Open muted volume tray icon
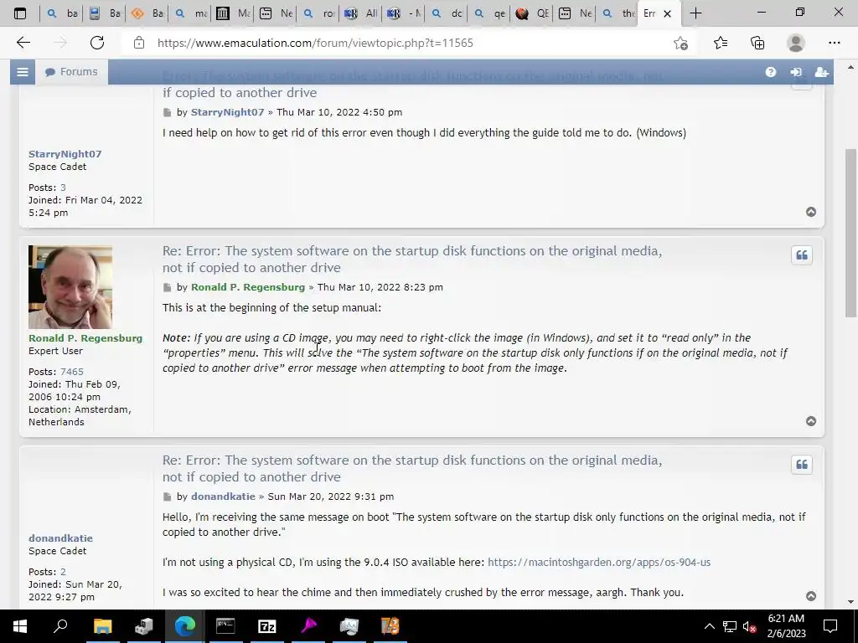The width and height of the screenshot is (858, 643). (750, 626)
